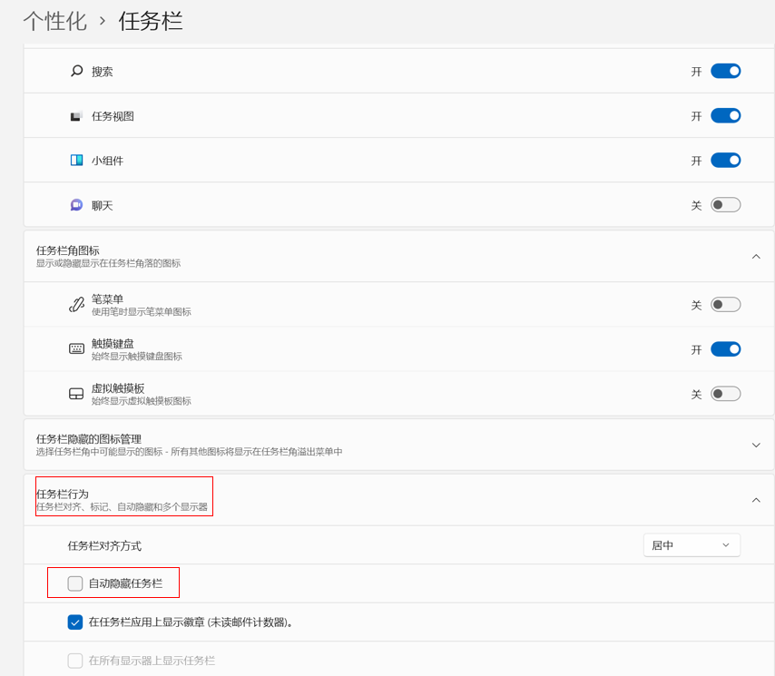Screen dimensions: 775x676
Task: Click the Virtual touchpad icon
Action: (76, 394)
